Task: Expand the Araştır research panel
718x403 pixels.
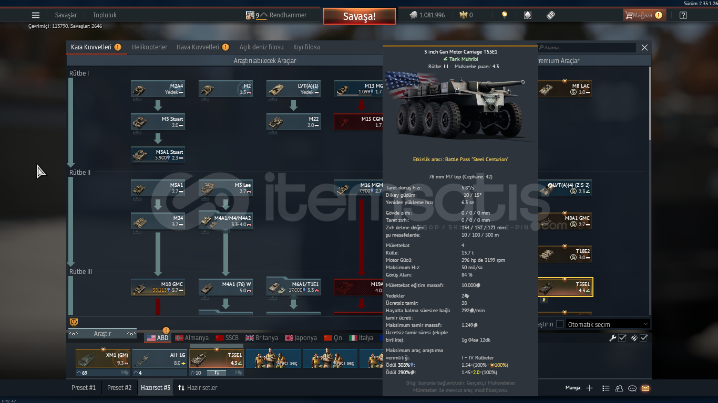Action: click(102, 334)
